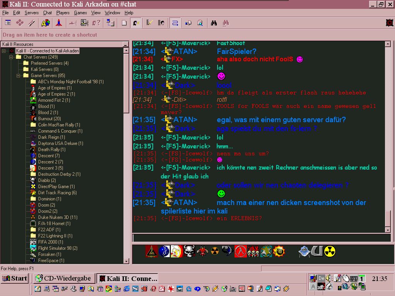
Task: Open the Window menu
Action: 112,13
